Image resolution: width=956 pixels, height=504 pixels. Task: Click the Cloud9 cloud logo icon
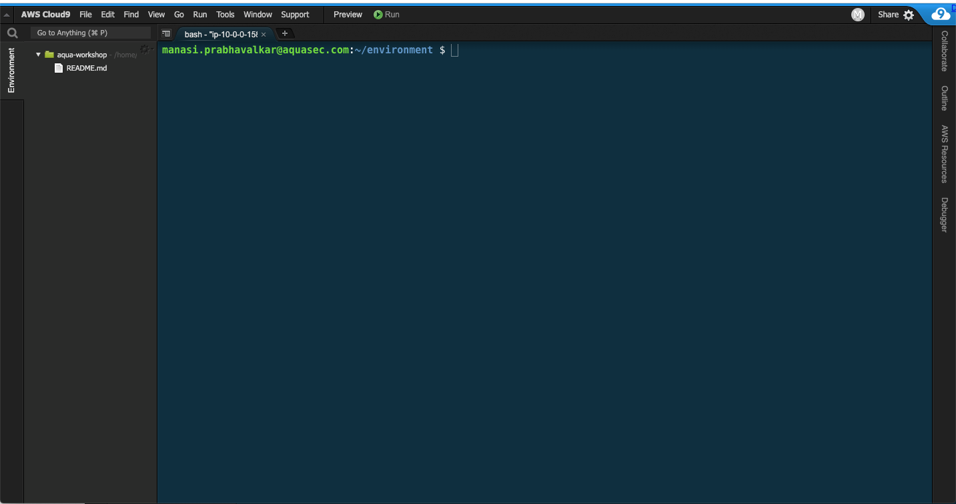tap(940, 14)
